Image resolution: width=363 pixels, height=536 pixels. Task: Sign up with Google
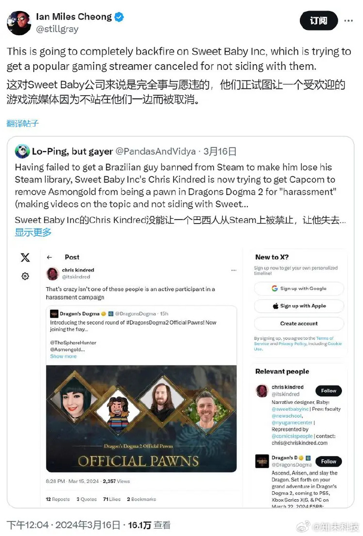coord(299,288)
